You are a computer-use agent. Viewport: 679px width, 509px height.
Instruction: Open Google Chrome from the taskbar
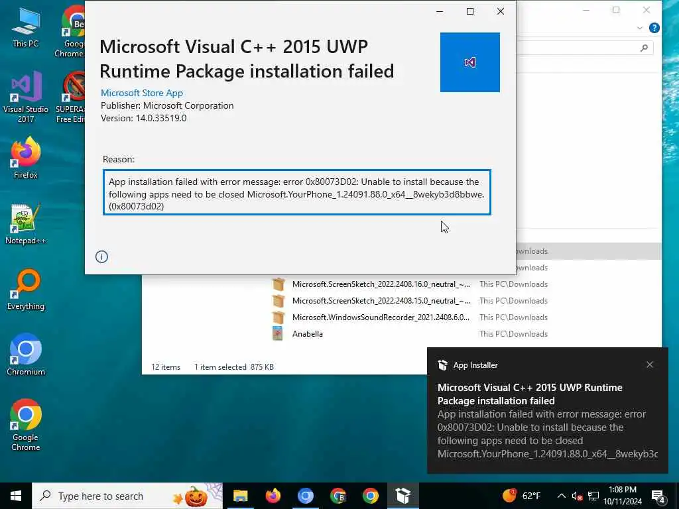pyautogui.click(x=370, y=496)
